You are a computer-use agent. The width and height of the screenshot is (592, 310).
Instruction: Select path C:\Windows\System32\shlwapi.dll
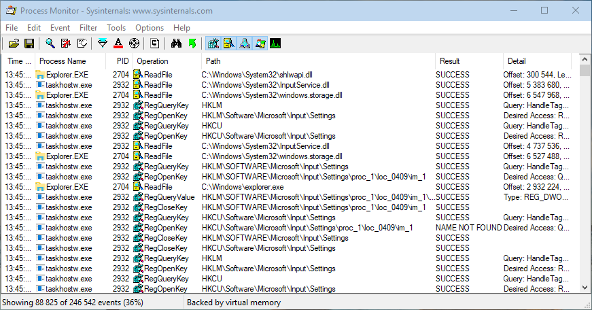[x=257, y=75]
